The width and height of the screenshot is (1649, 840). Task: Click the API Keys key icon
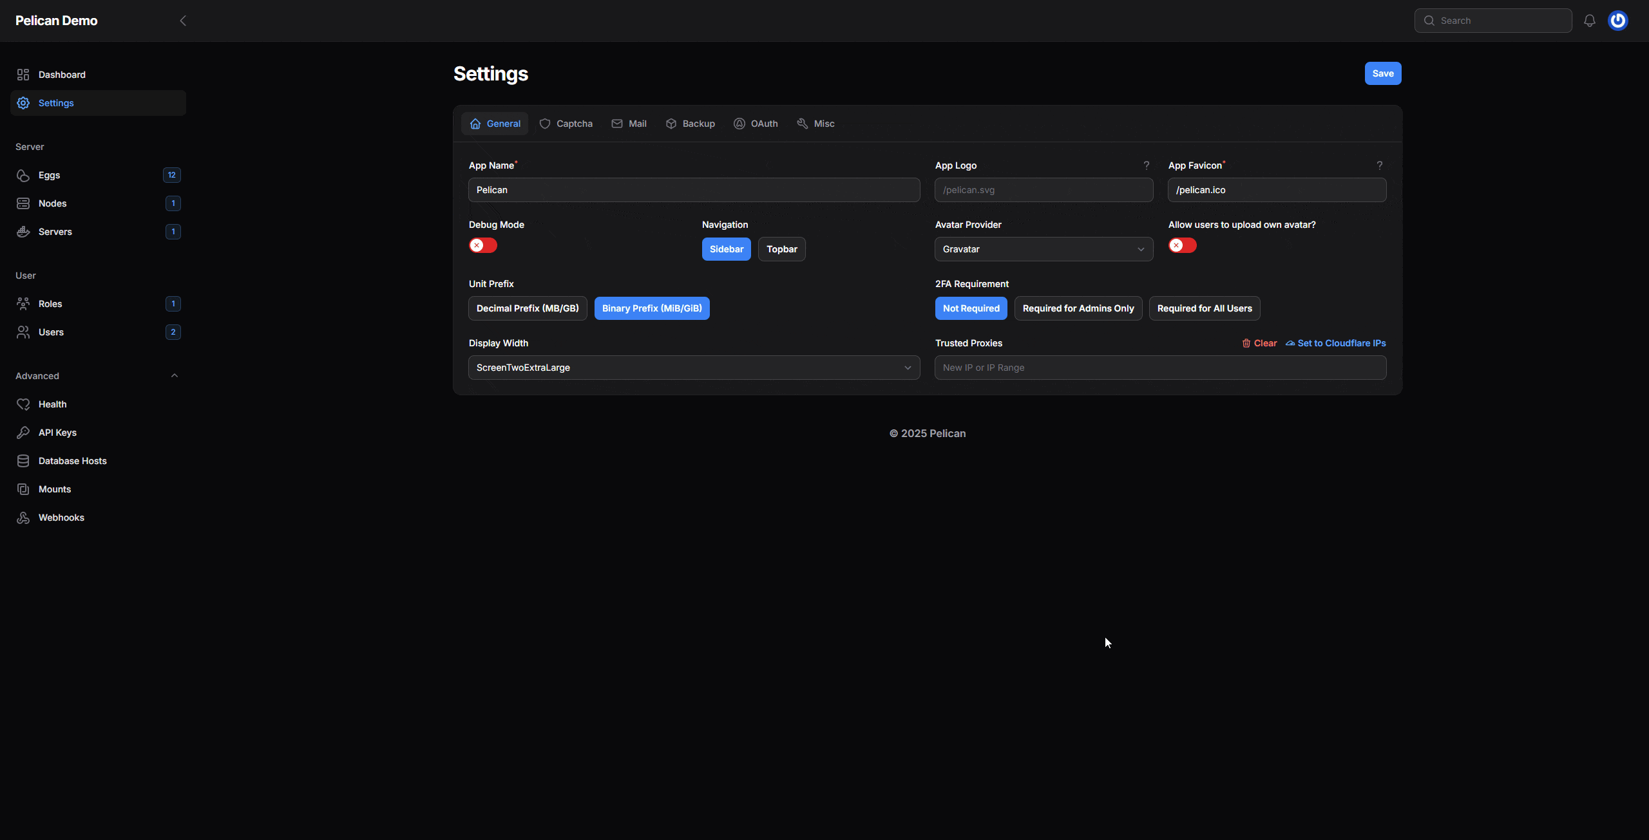click(x=23, y=433)
